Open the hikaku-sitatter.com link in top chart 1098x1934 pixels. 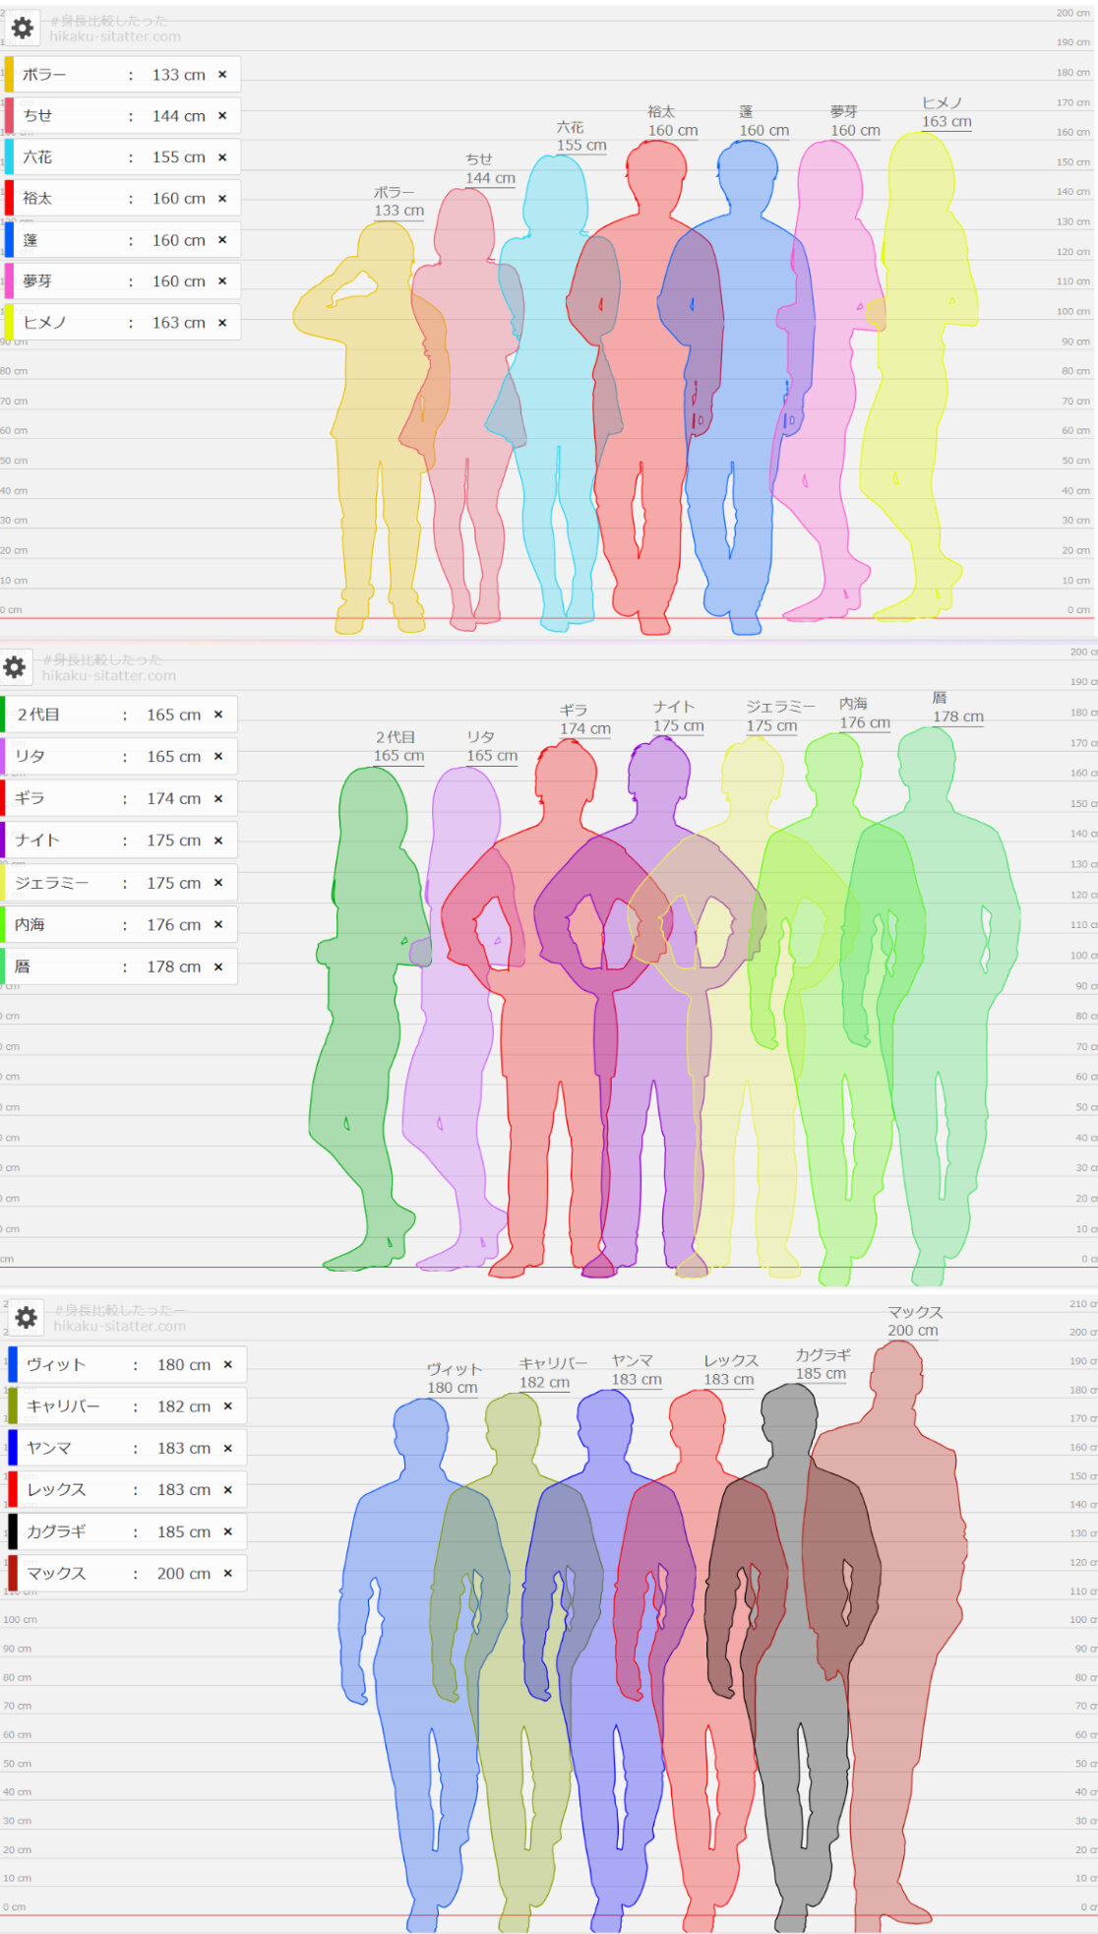click(115, 36)
